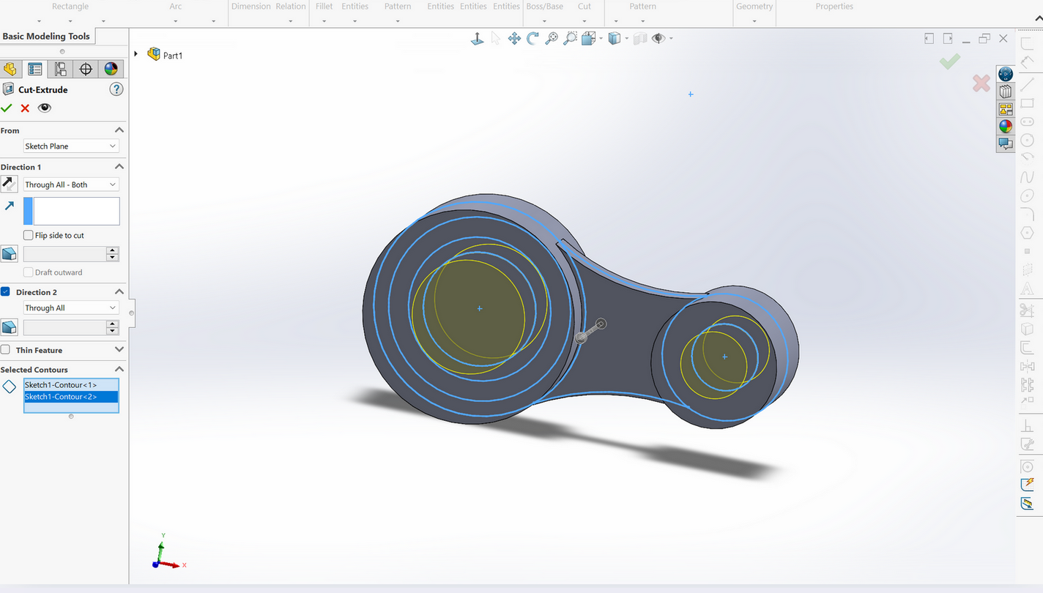Screen dimensions: 1043x593
Task: Open the Features tab with yellow part icon
Action: click(x=10, y=69)
